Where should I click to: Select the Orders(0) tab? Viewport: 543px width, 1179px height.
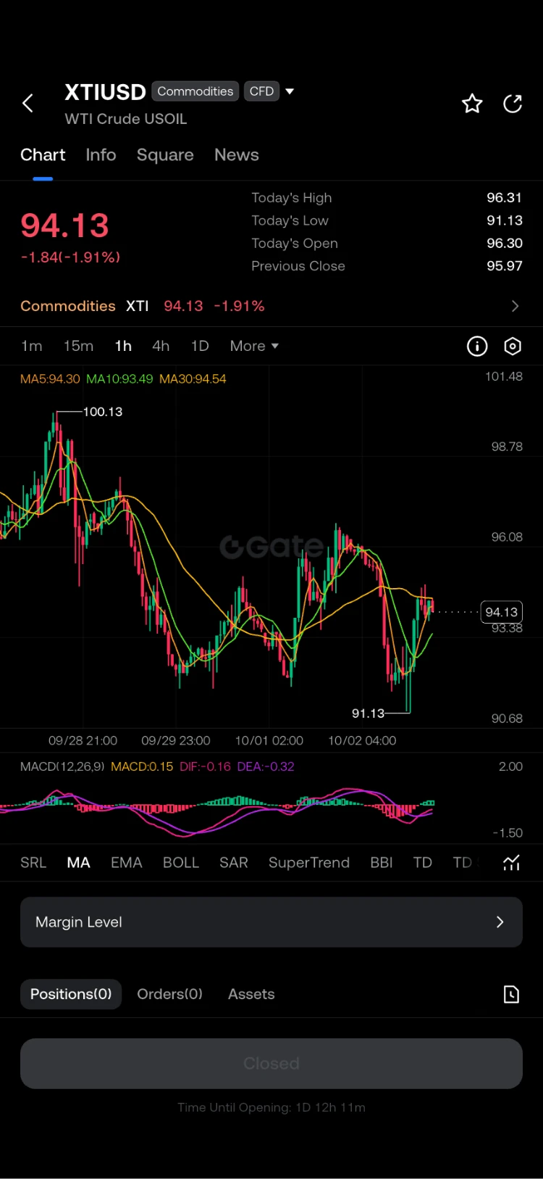(170, 994)
